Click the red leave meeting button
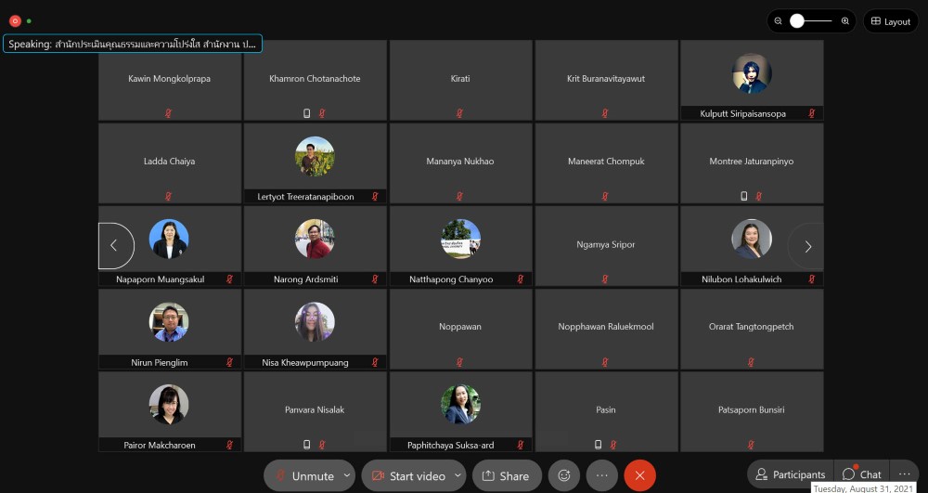Screen dimensions: 928x493 click(x=639, y=475)
